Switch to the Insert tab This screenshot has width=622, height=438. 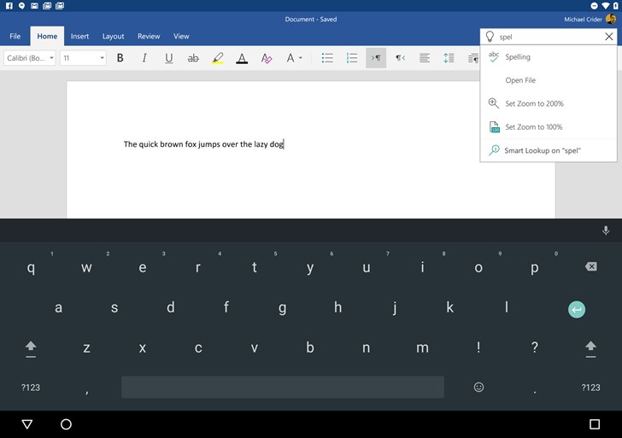(x=79, y=36)
